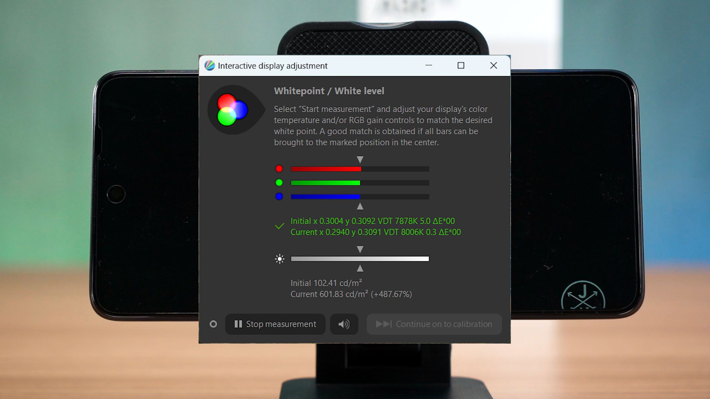Viewport: 710px width, 399px height.
Task: Click the circular status indicator beside Stop measurement
Action: pyautogui.click(x=213, y=324)
